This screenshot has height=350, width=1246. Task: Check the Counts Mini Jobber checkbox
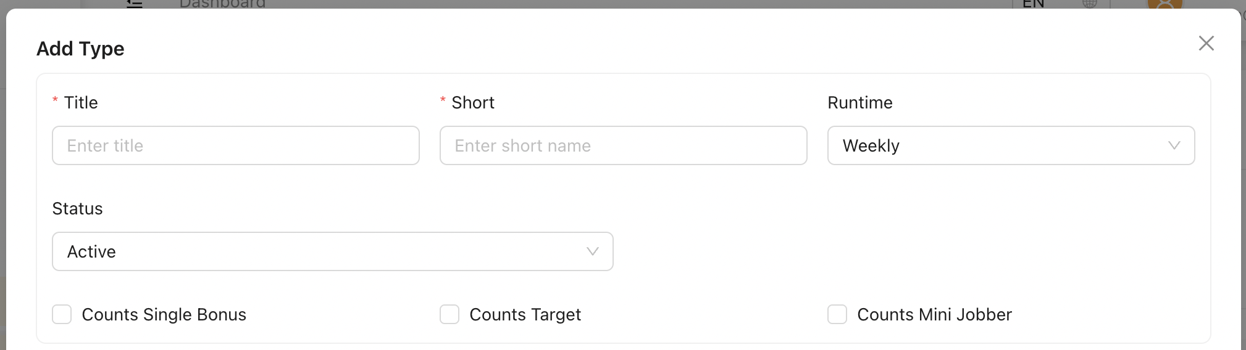coord(837,314)
